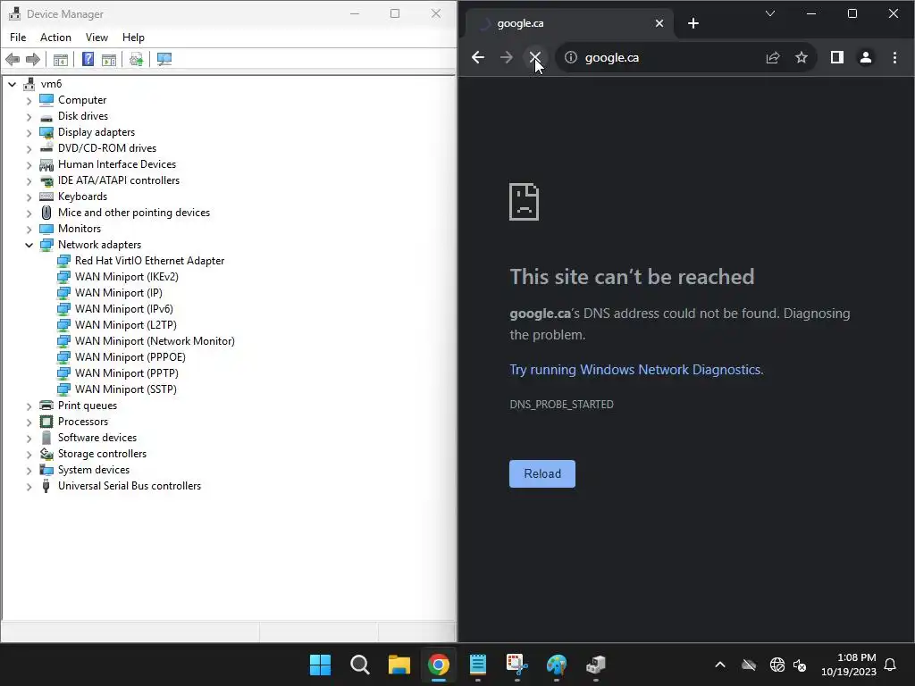Select WAN Miniport (PPPOE)
The height and width of the screenshot is (686, 915).
click(130, 357)
